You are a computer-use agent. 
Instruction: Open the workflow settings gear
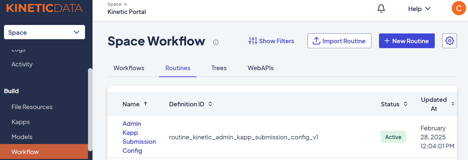[x=449, y=41]
